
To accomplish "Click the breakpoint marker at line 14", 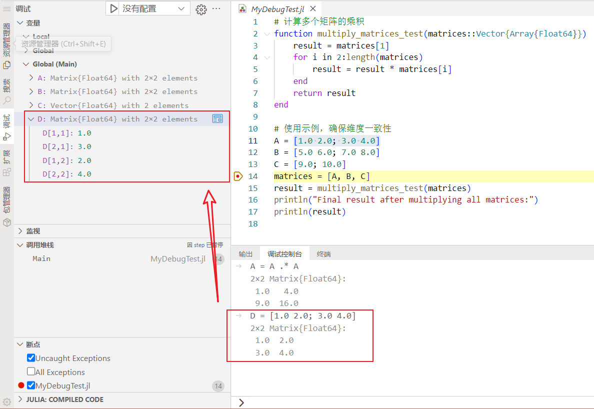I will pos(238,176).
